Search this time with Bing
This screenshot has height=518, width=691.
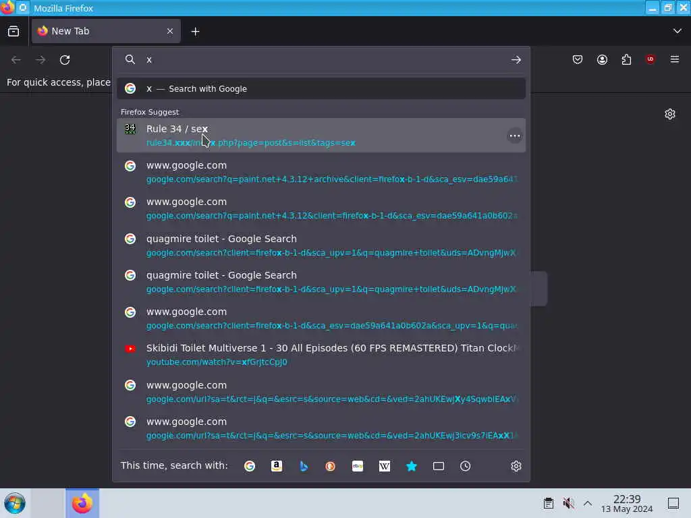303,466
